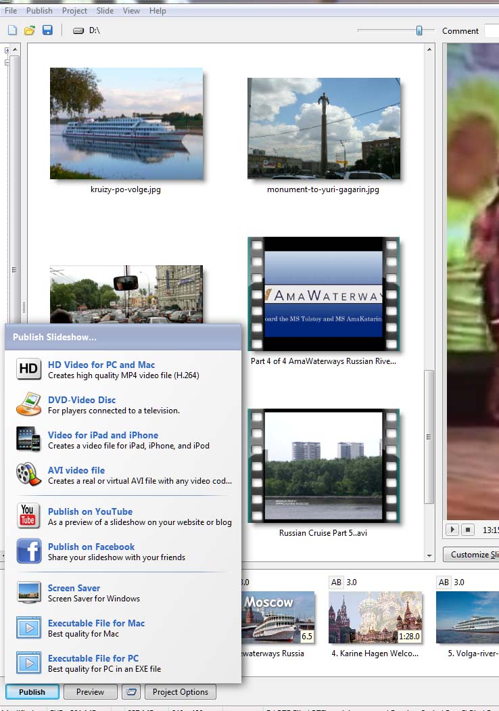Screen dimensions: 499x711
Task: Expand the top folder tree node
Action: point(7,50)
